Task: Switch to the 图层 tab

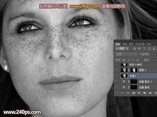Action: (x=118, y=44)
